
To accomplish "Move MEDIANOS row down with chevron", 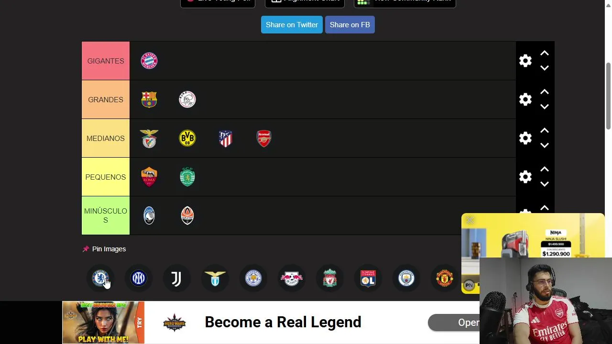I will click(545, 145).
